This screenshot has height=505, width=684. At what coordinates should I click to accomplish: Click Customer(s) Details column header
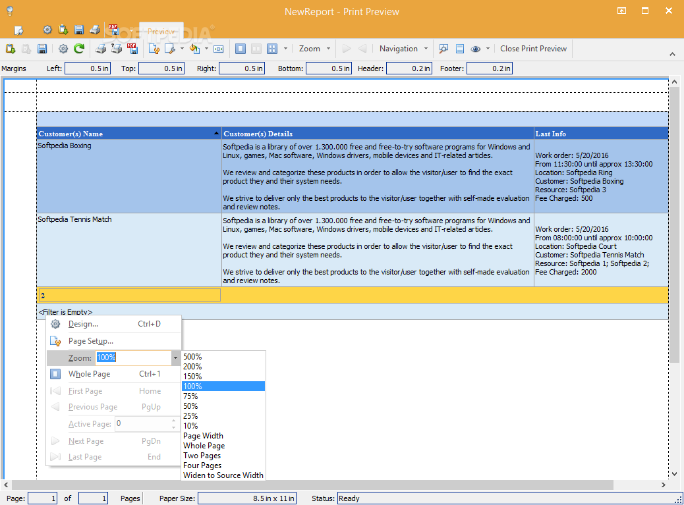378,134
